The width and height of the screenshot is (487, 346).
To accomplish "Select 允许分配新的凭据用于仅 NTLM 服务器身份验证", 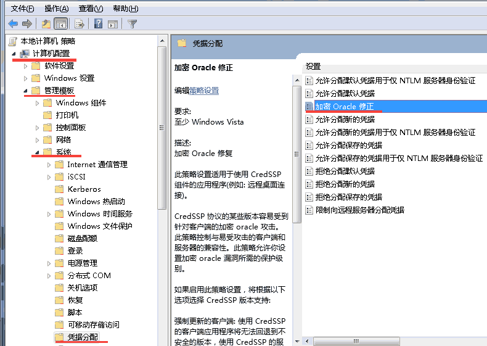I will (395, 133).
